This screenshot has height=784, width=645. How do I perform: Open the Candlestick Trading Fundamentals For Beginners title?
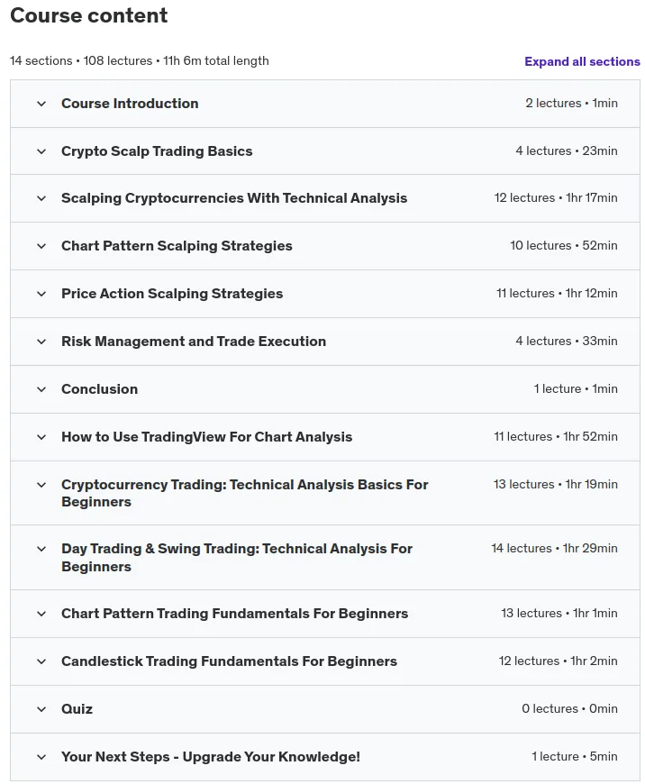point(229,661)
